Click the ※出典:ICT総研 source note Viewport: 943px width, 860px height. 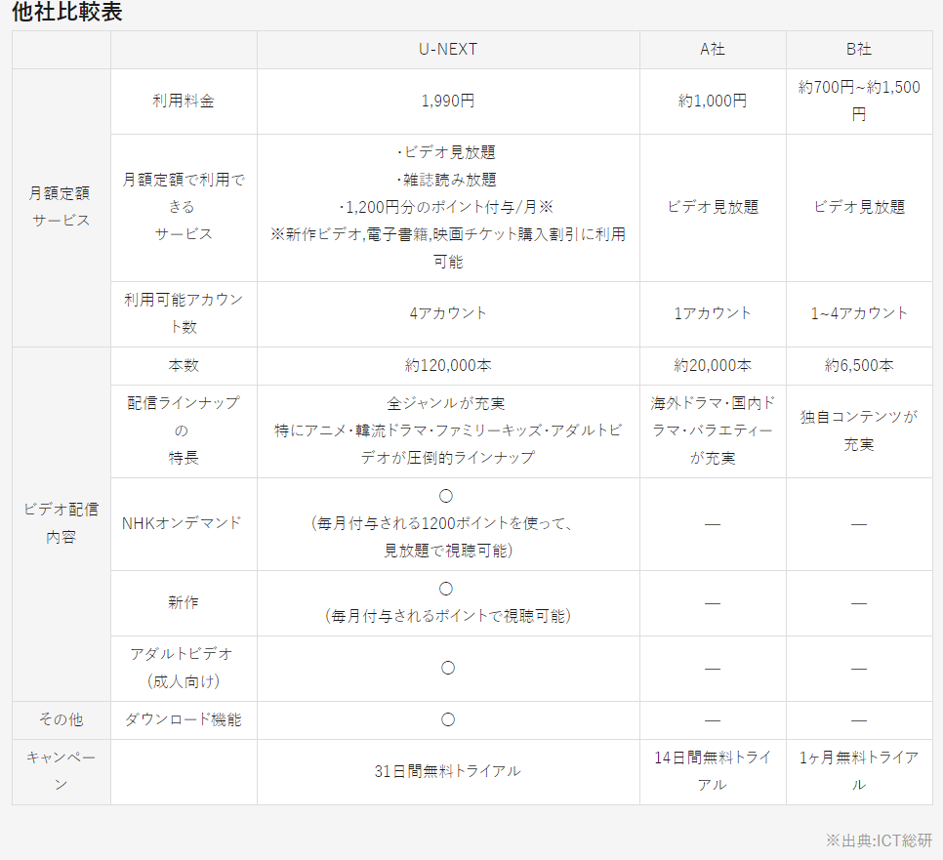click(x=879, y=840)
